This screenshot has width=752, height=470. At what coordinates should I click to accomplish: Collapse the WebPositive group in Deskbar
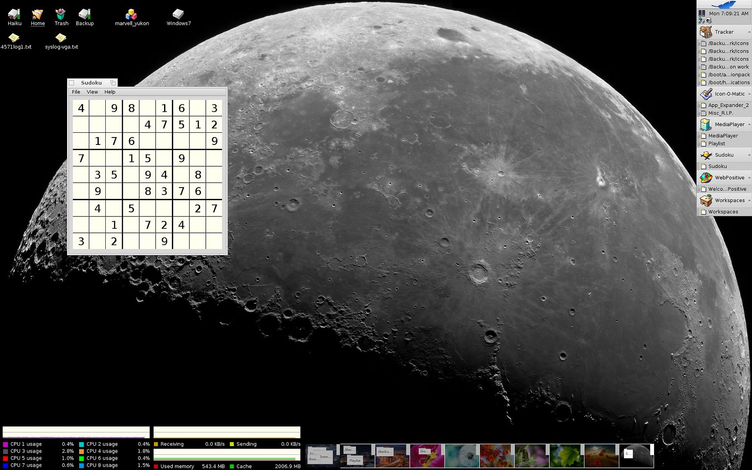(x=749, y=178)
